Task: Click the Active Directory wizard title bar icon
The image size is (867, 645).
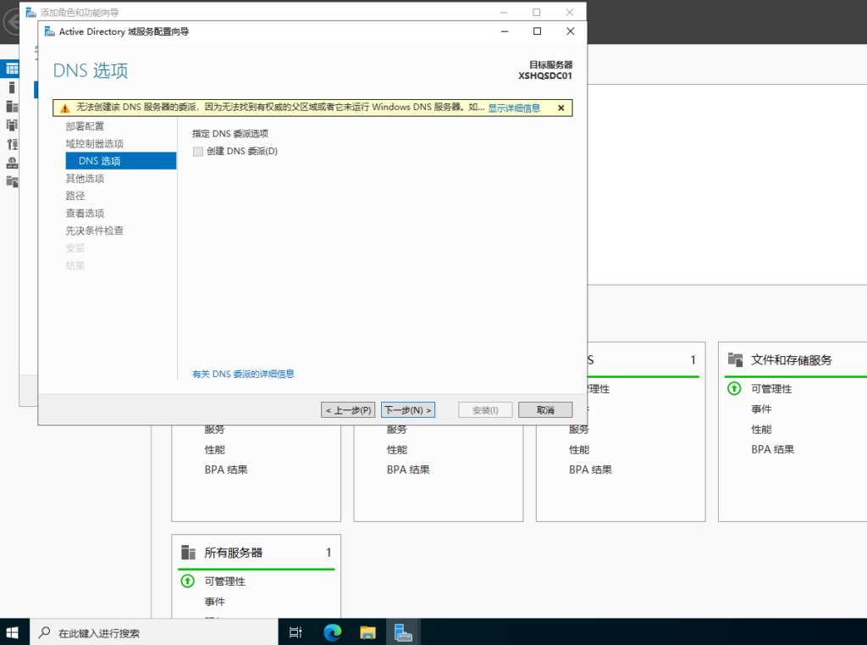Action: click(50, 31)
